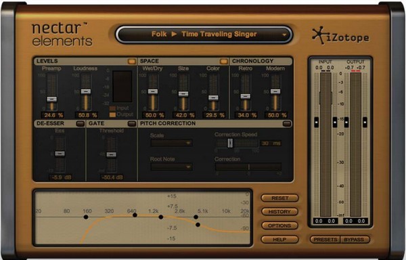Viewport: 406px width, 260px height.
Task: Select the lower EQ node below 5.1k
Action: point(198,225)
